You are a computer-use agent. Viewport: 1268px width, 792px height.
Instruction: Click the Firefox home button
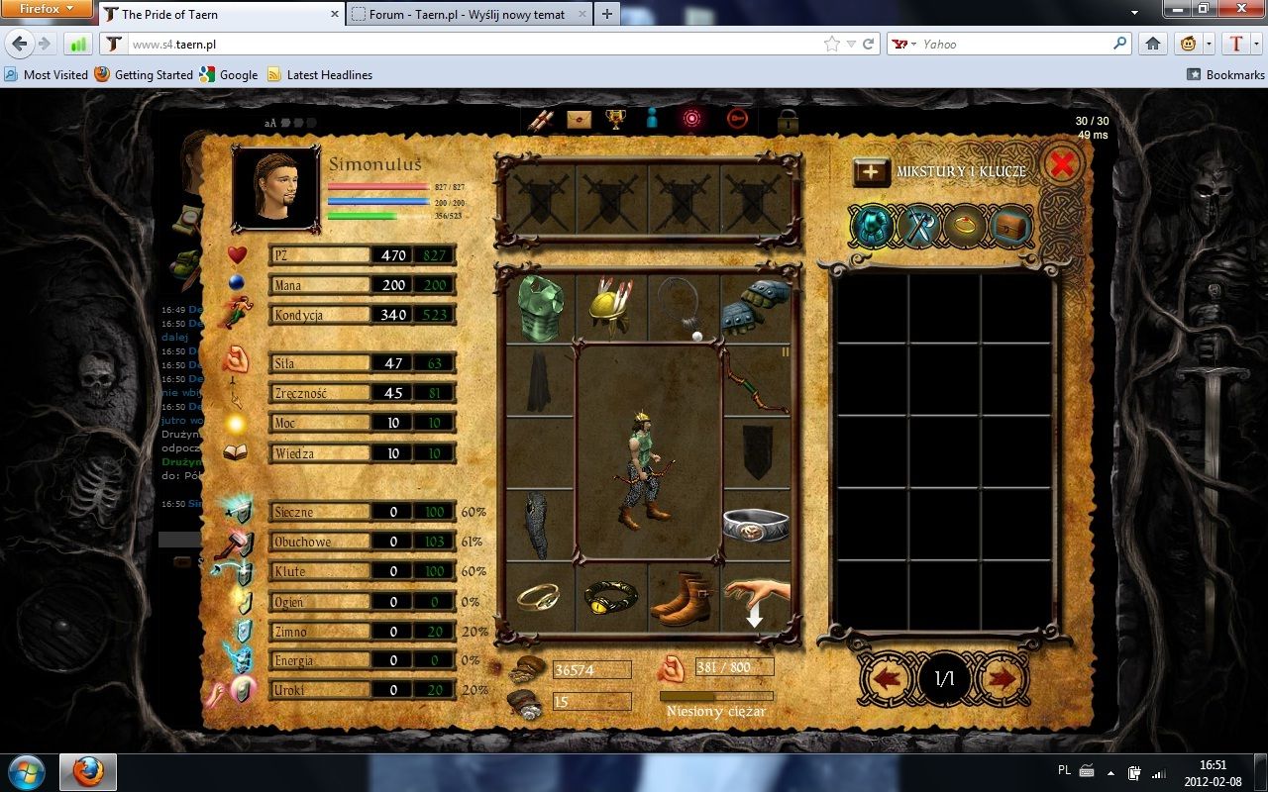(1153, 44)
